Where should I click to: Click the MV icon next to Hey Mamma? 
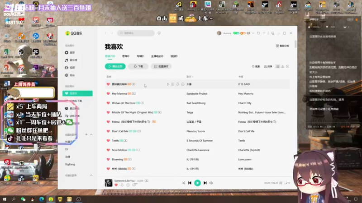134,94
